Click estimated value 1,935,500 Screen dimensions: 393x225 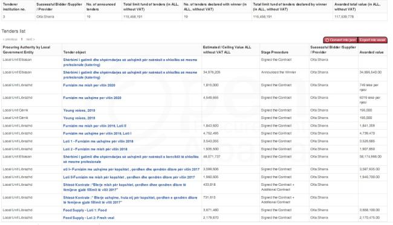(210, 149)
